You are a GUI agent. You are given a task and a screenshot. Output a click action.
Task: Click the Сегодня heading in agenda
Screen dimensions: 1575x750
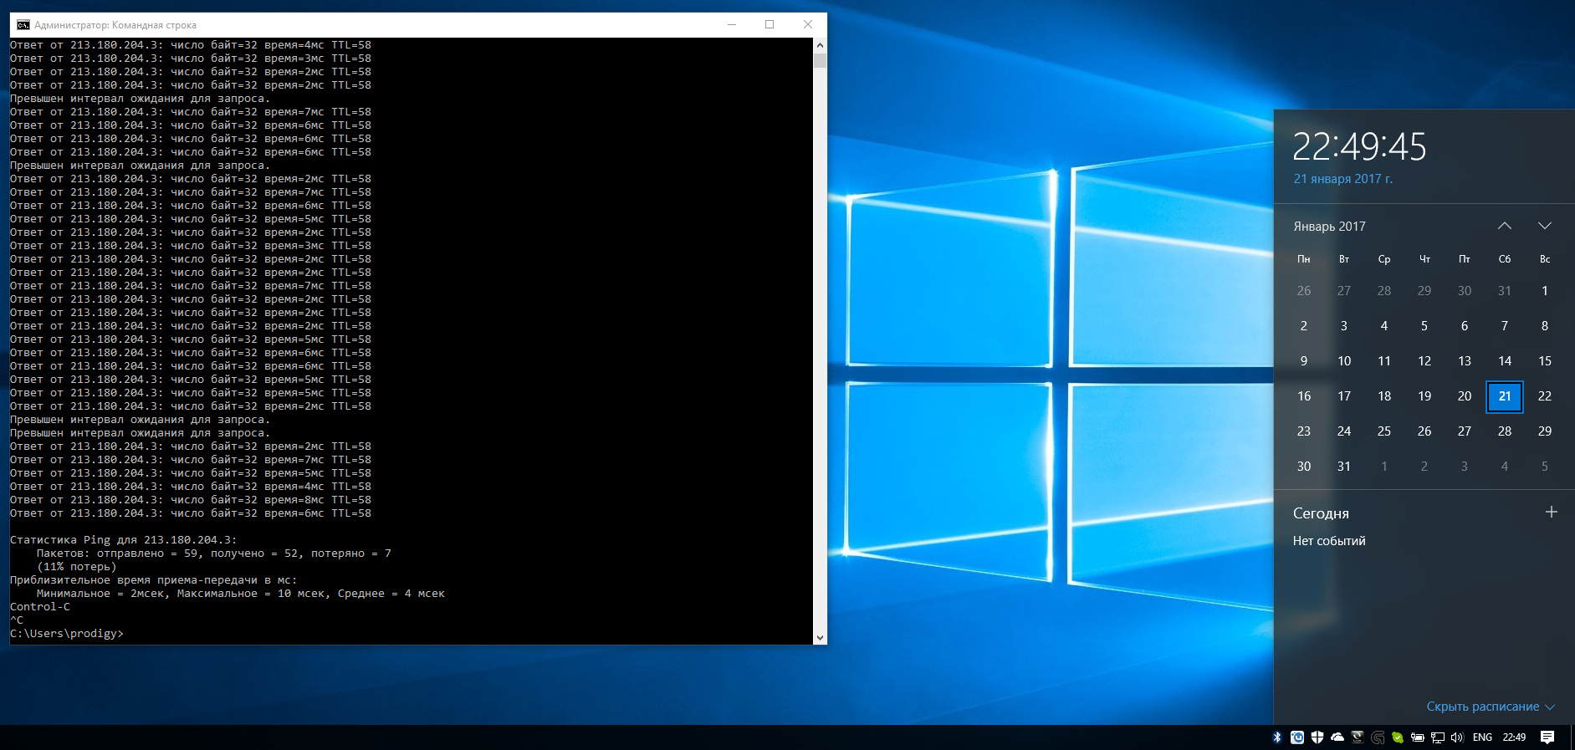pos(1321,513)
